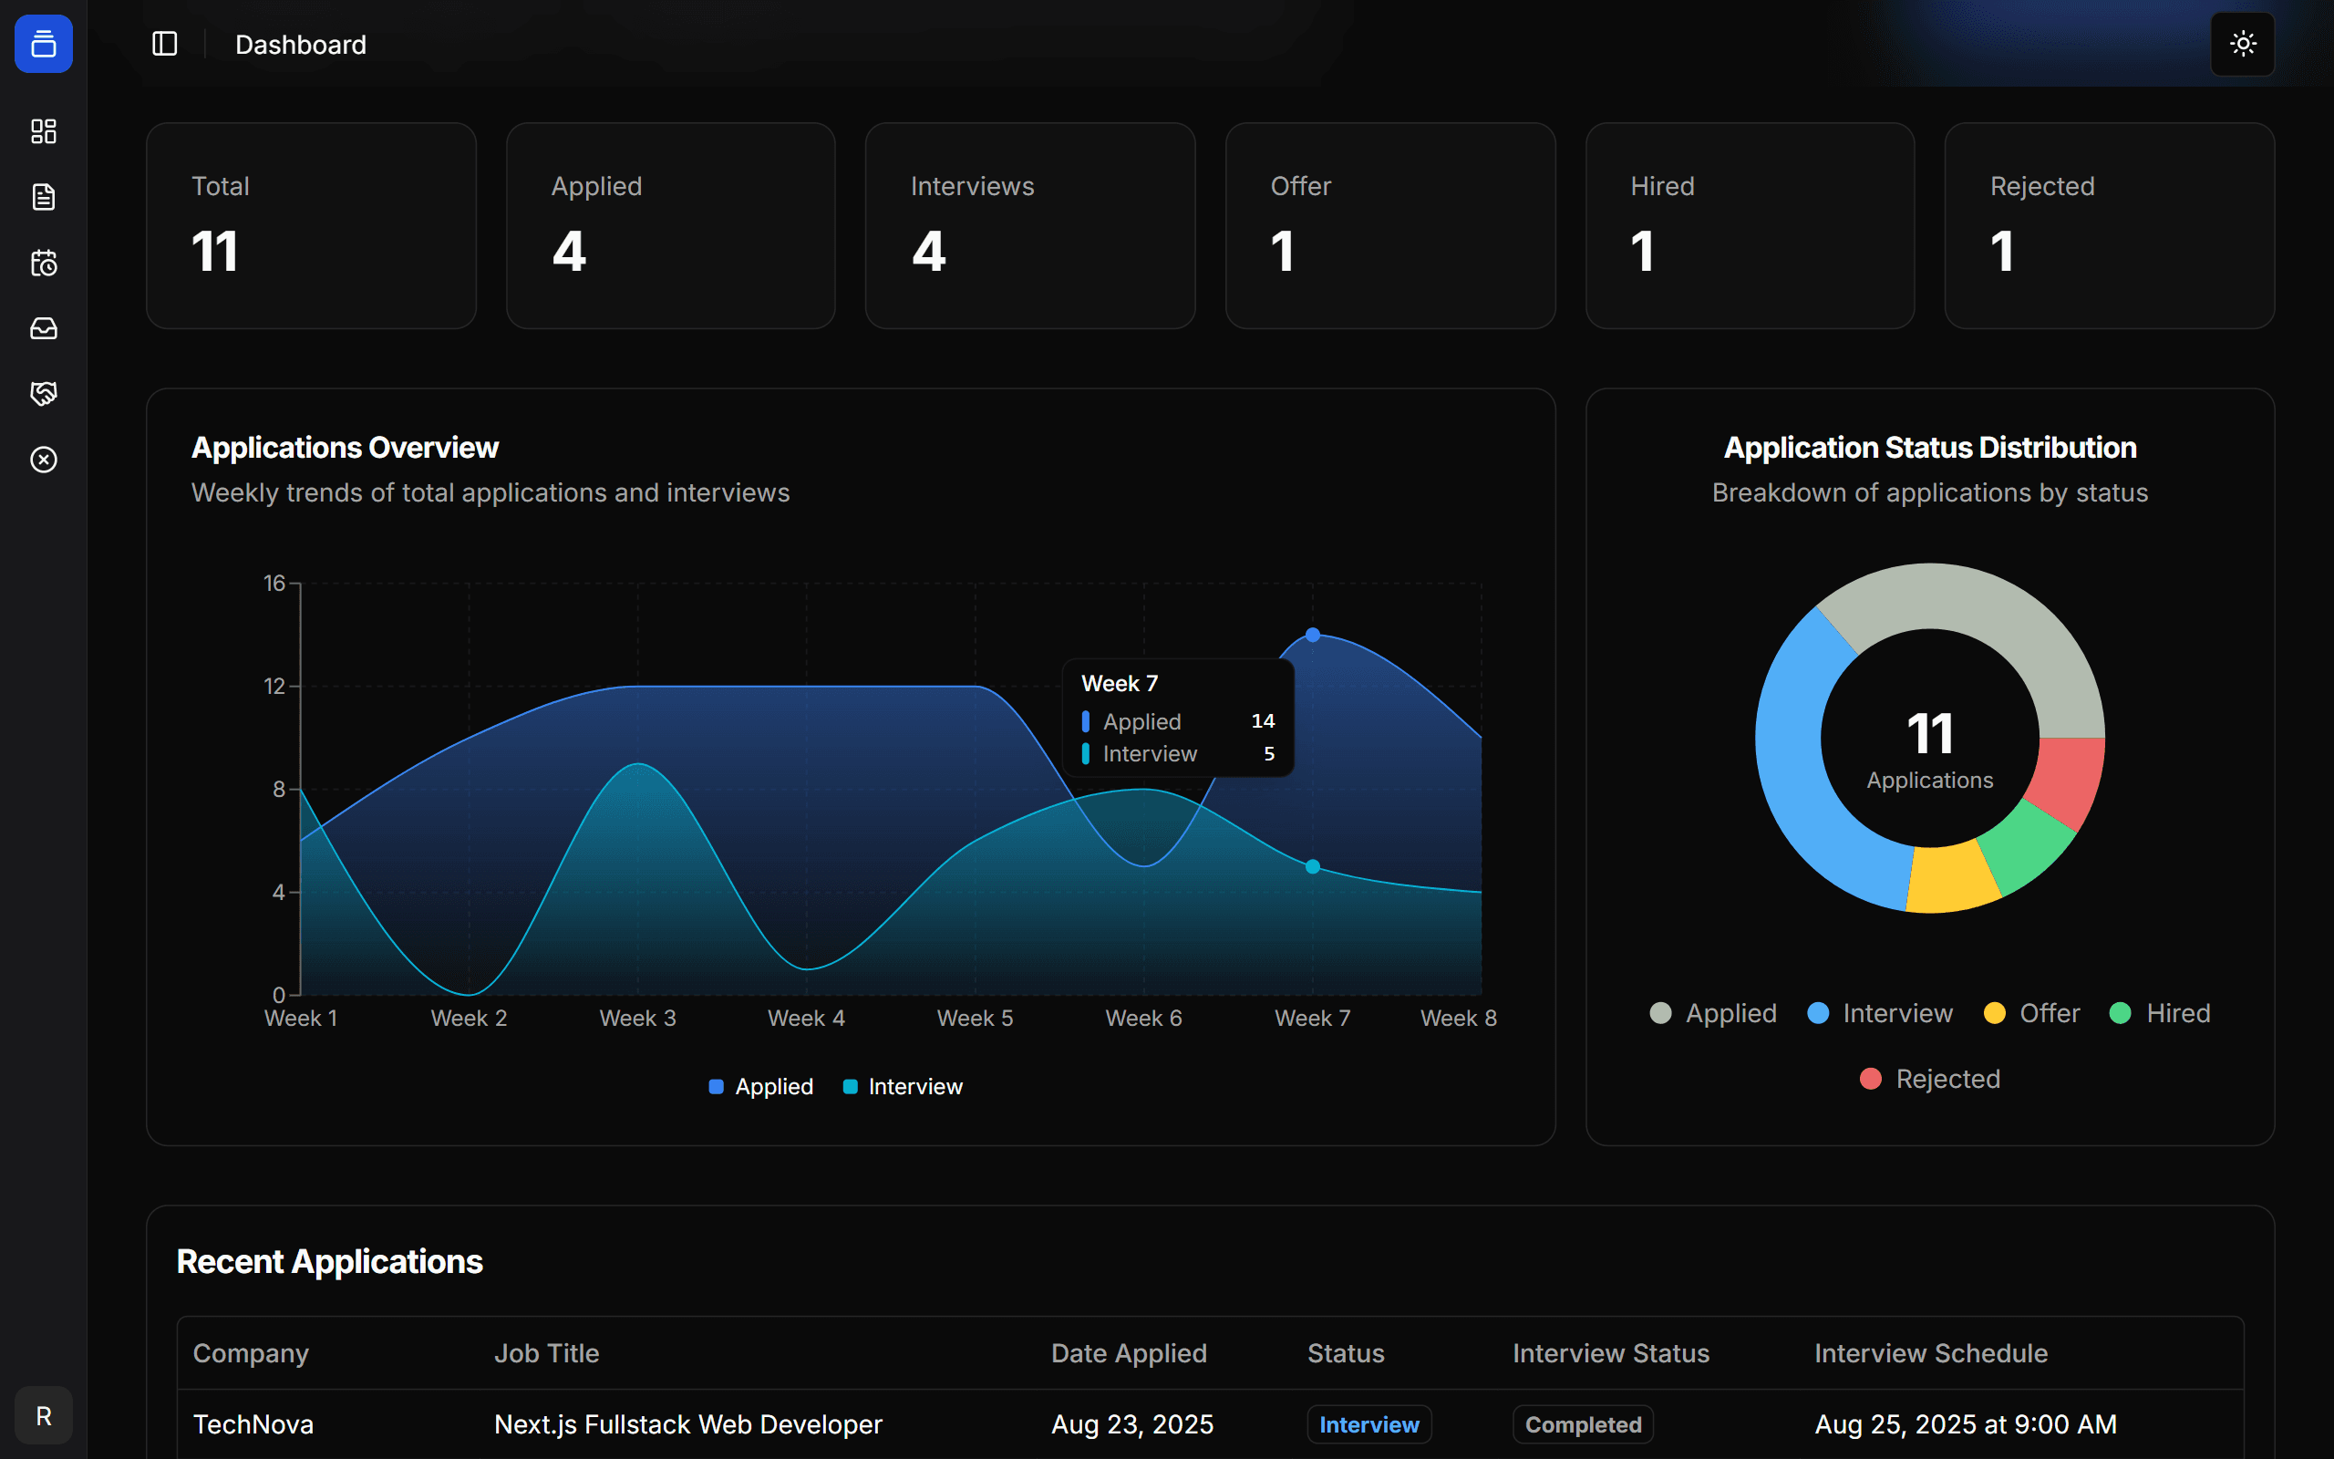
Task: Click the Offer legend in donut chart
Action: pos(2031,1013)
